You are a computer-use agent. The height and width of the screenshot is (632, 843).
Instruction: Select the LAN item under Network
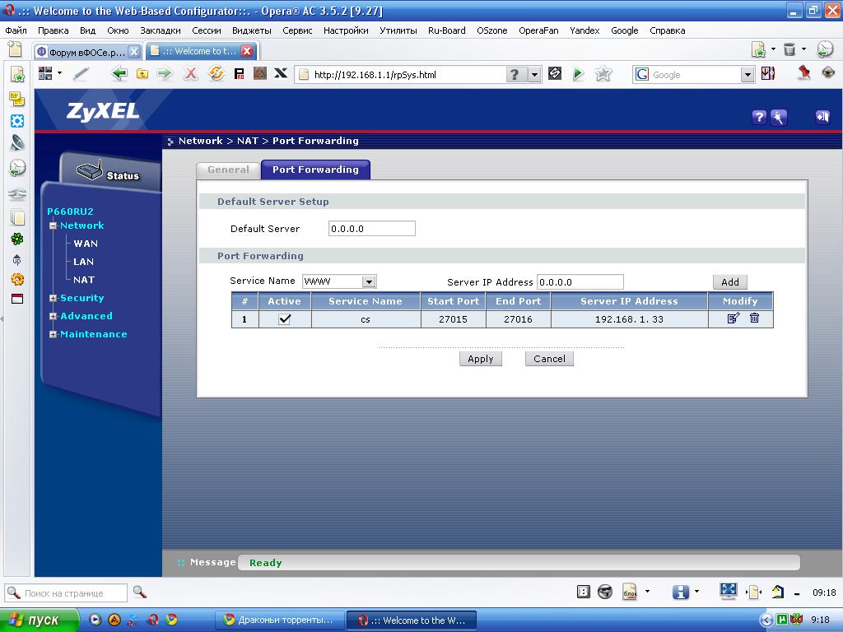click(x=83, y=262)
